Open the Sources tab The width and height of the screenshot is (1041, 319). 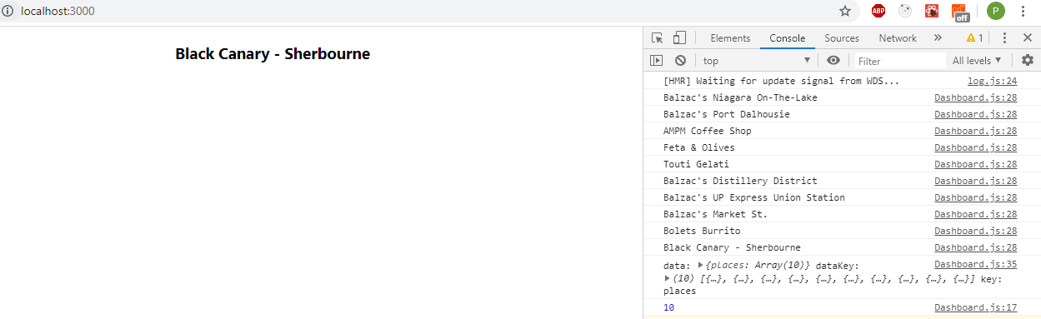tap(842, 38)
